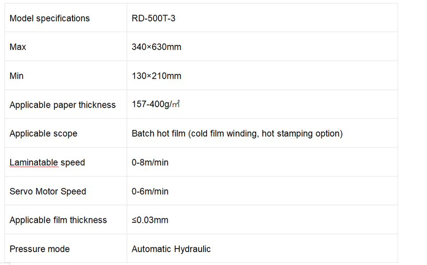Click the 'Model specifications' label cell

(49, 18)
